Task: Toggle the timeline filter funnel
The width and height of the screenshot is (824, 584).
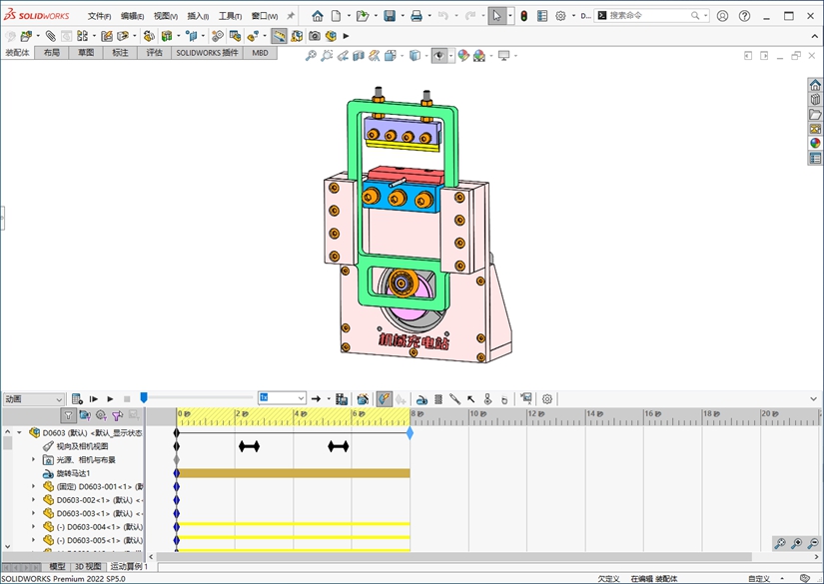Action: (x=68, y=415)
